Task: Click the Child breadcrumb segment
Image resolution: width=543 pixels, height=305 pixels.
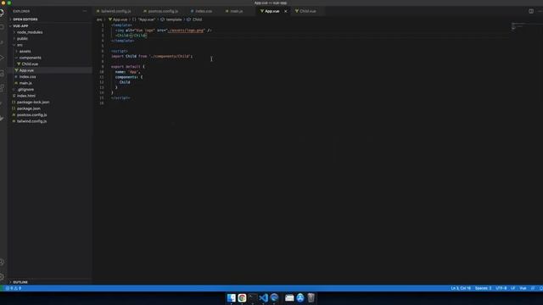Action: point(194,19)
